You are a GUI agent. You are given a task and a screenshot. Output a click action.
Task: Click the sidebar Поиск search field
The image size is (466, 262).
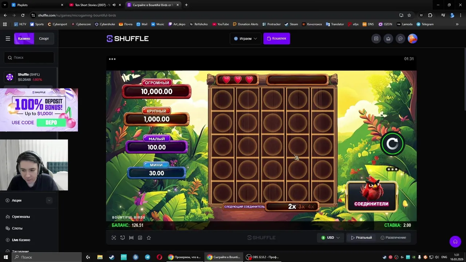(29, 57)
